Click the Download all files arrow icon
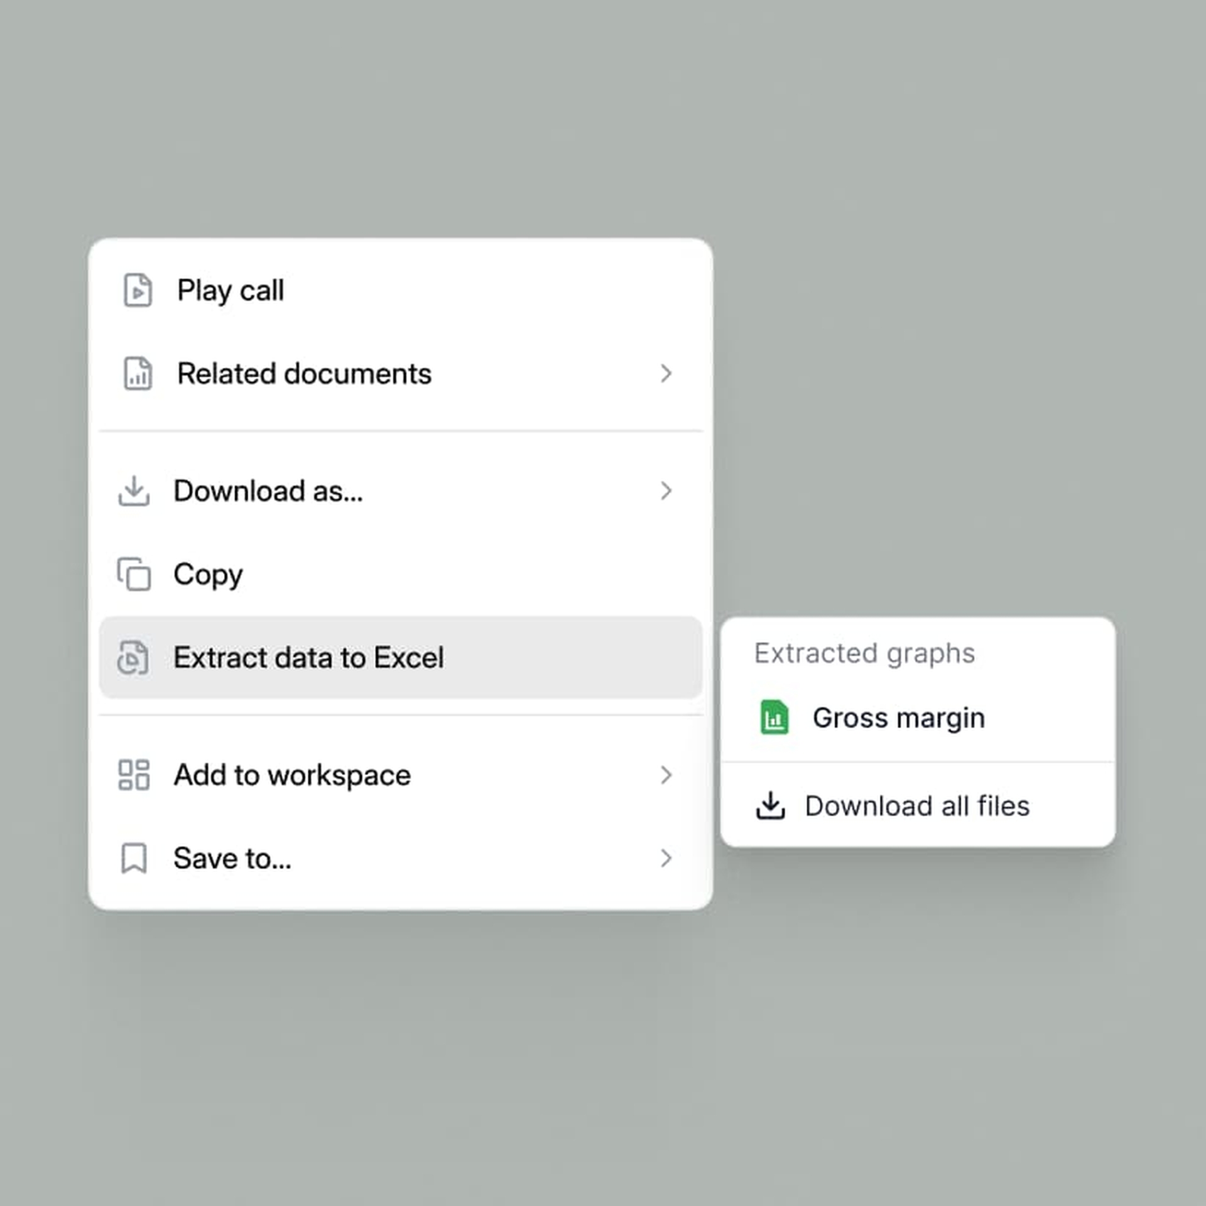Viewport: 1206px width, 1206px height. 771,806
